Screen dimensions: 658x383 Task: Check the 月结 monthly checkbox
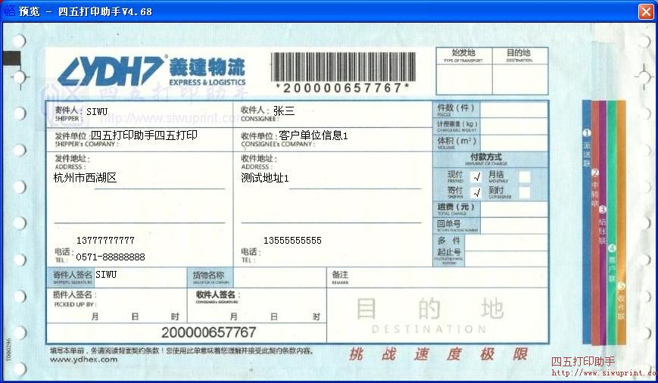pyautogui.click(x=524, y=176)
